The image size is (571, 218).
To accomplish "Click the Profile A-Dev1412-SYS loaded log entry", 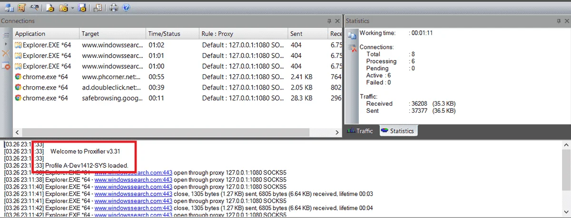I will 87,165.
